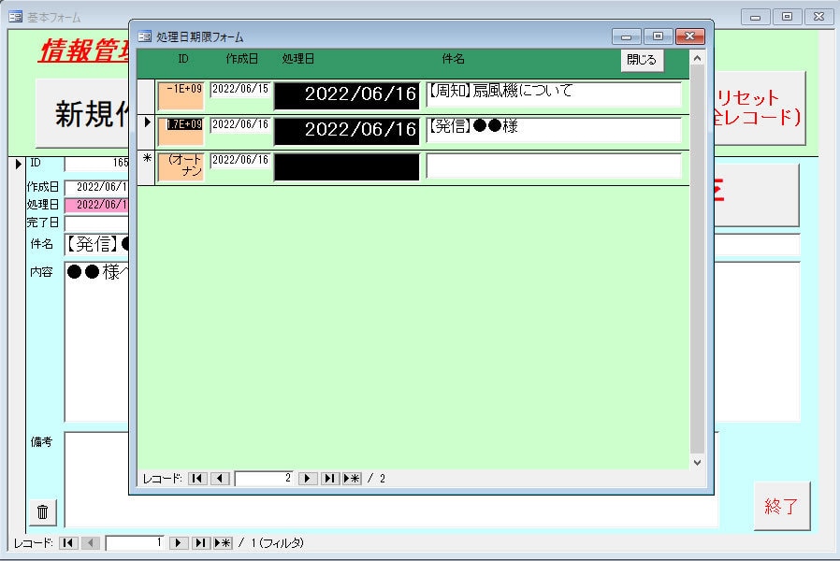The width and height of the screenshot is (840, 561).
Task: Click 作成日 field in the new record row
Action: coord(240,160)
